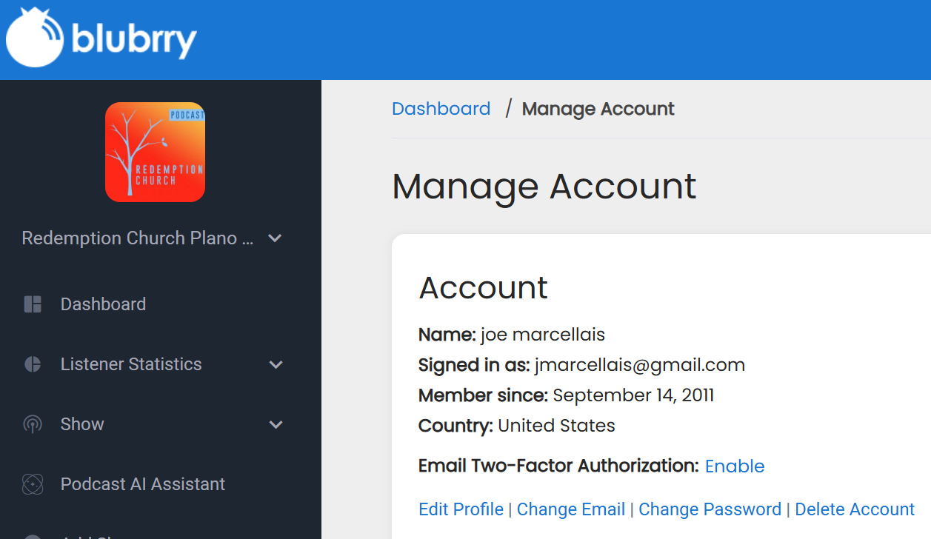Click the Delete Account link

pos(855,509)
